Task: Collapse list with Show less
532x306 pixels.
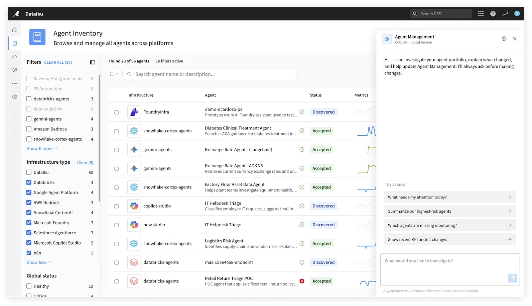Action: pos(39,262)
